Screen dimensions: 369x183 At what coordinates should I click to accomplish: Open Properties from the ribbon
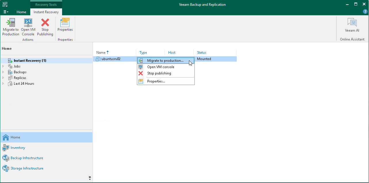(x=65, y=26)
